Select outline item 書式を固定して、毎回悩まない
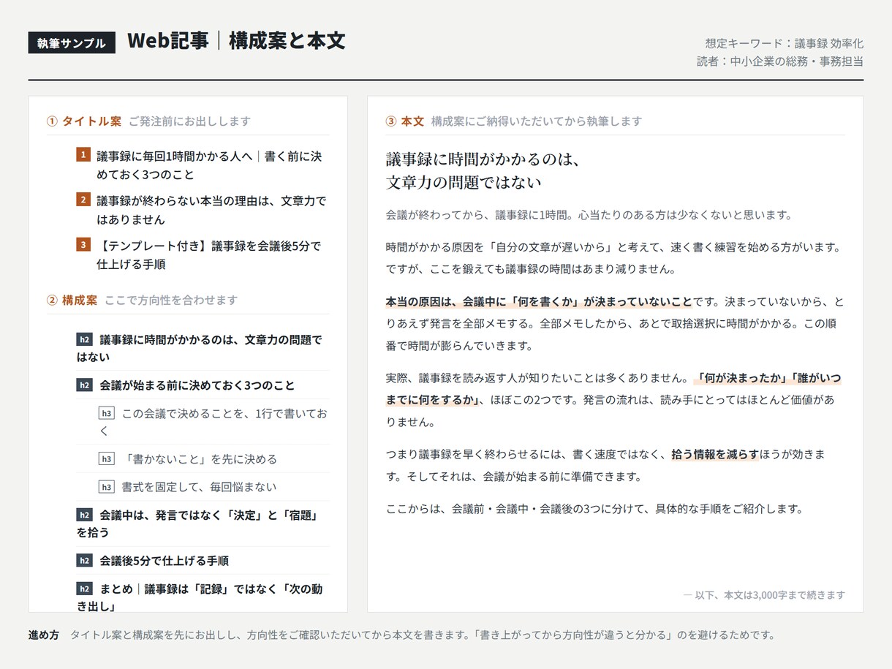The image size is (892, 669). 214,487
